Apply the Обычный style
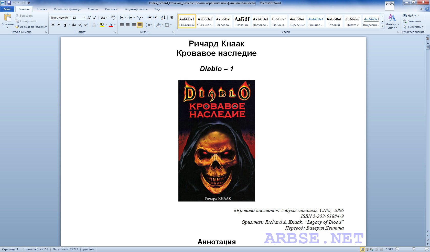430x252 pixels. pos(187,21)
